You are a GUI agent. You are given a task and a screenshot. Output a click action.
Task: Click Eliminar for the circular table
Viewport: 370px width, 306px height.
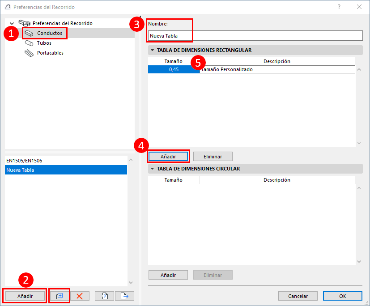pos(213,275)
